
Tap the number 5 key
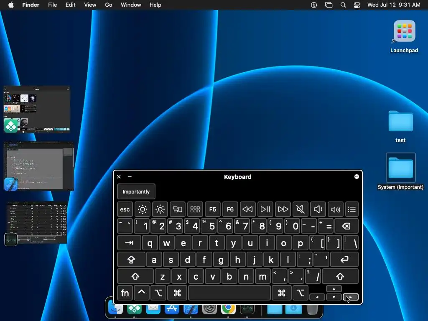[209, 226]
